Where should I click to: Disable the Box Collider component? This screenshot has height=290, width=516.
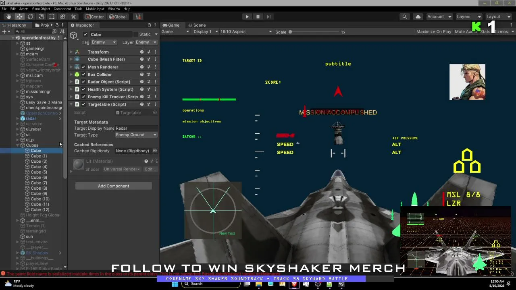tap(83, 75)
